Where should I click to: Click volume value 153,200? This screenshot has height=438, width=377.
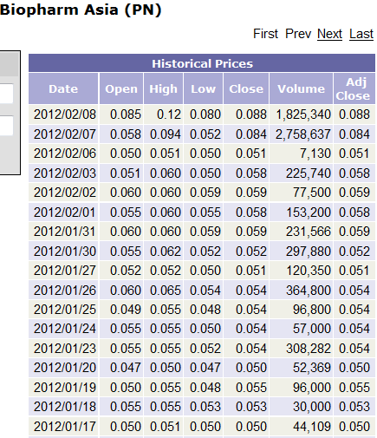(309, 212)
